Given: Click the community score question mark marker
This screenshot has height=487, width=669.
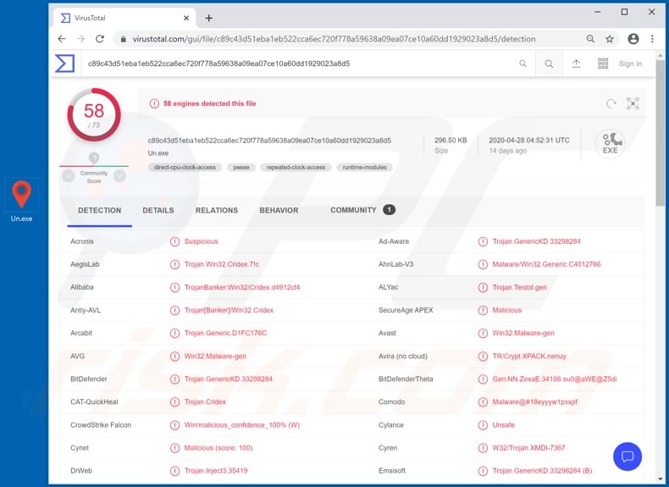Looking at the screenshot, I should [x=94, y=158].
